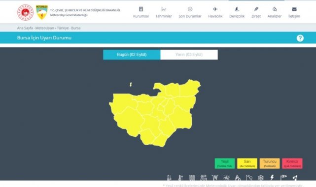Select the raindrops precipitation warning icon

point(295,178)
